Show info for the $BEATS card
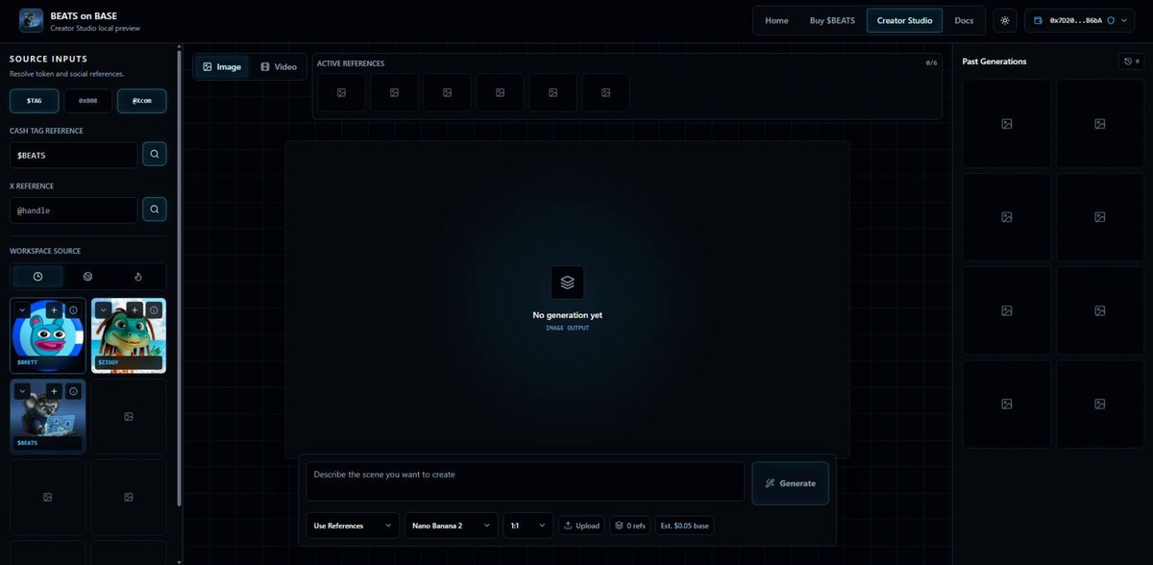 [x=73, y=391]
